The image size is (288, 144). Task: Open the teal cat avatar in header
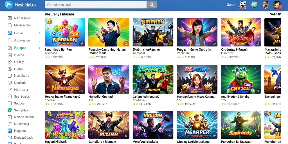pos(254,4)
